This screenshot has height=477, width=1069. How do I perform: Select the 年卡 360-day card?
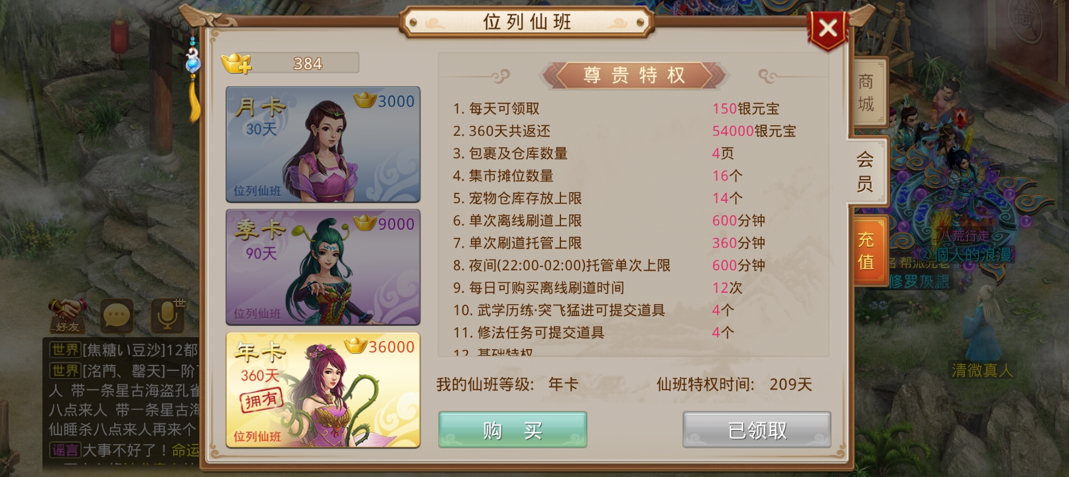323,390
